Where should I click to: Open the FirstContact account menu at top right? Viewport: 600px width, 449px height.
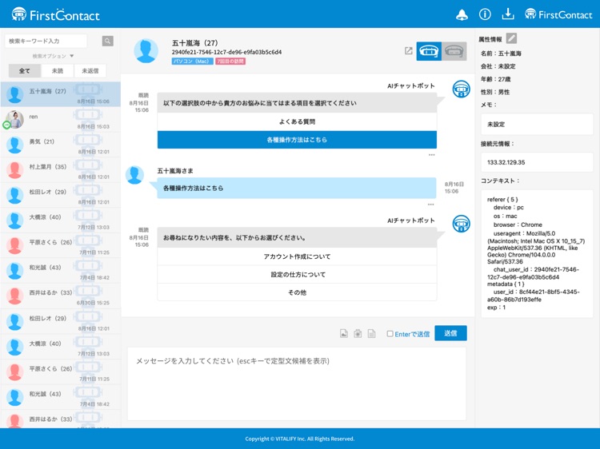tap(558, 14)
